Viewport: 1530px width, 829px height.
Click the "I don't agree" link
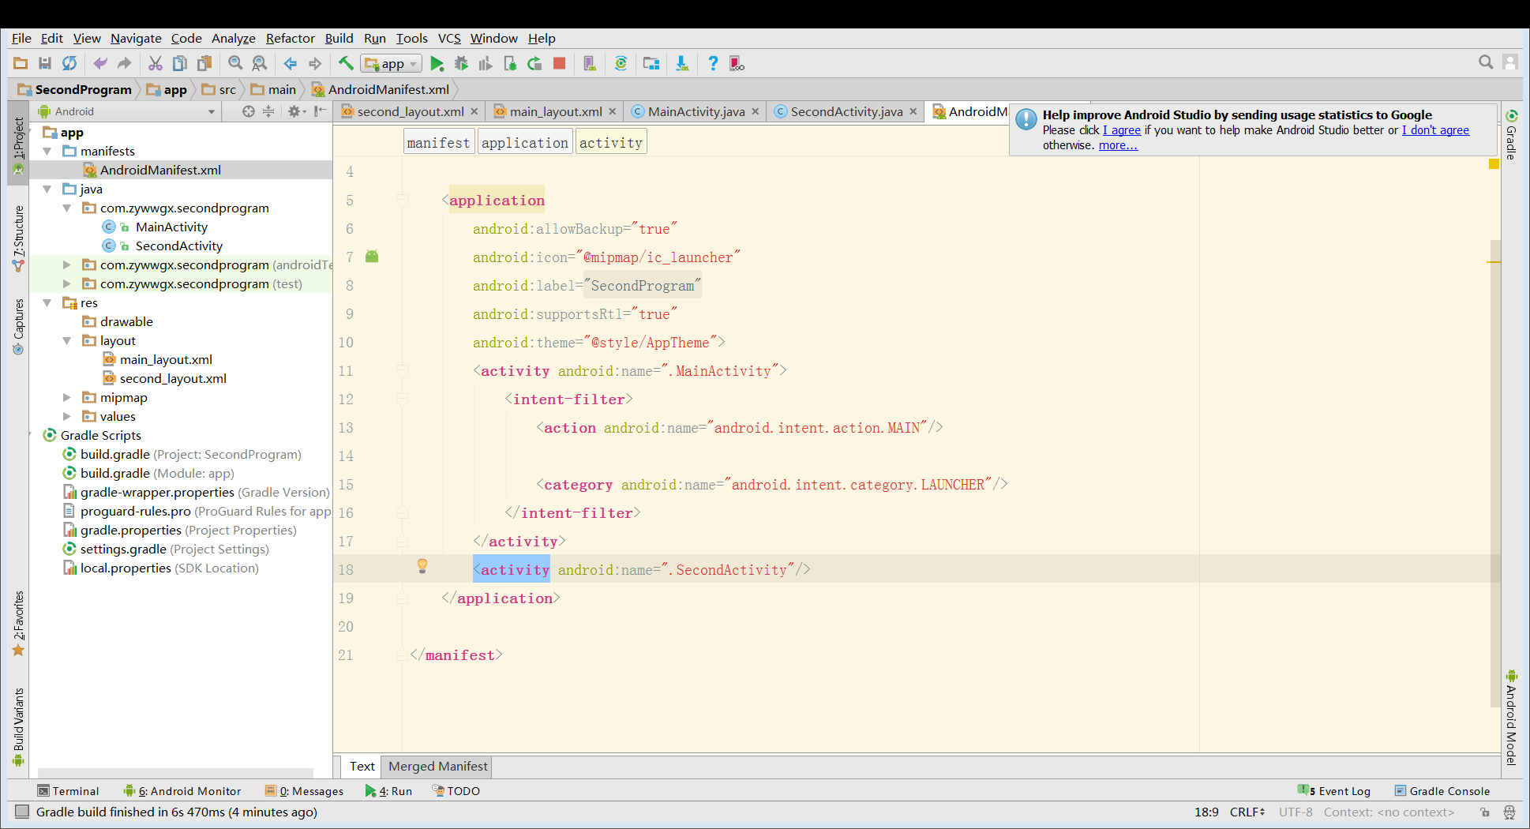tap(1434, 130)
